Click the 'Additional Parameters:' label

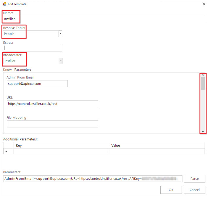(x=20, y=139)
